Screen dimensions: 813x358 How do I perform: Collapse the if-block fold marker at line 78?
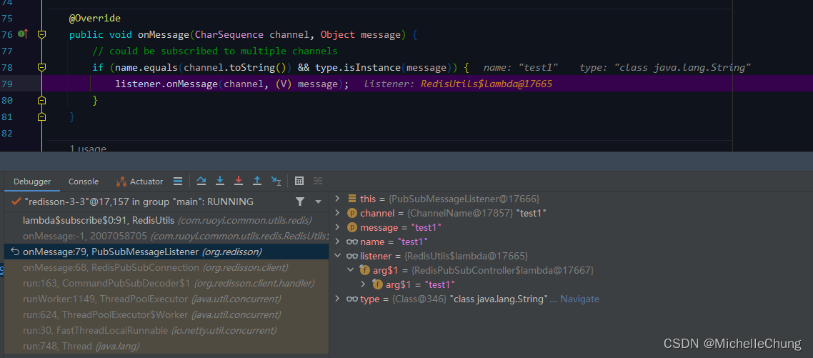point(42,67)
